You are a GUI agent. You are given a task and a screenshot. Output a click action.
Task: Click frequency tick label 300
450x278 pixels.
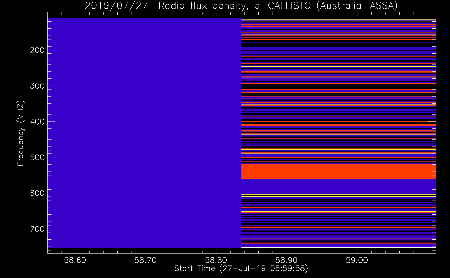pos(37,86)
